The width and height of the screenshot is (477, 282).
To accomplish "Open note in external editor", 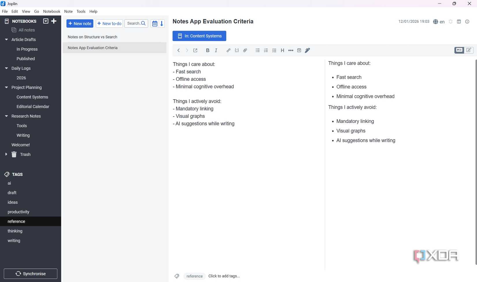I will click(195, 51).
